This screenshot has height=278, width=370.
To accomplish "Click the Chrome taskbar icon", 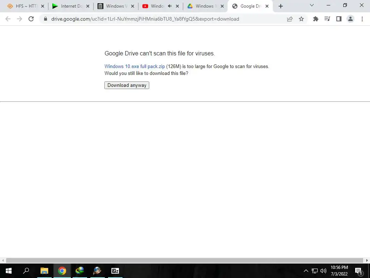I will coord(62,271).
